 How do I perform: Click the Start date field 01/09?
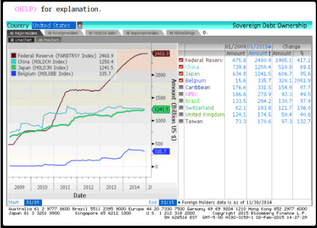(33, 203)
